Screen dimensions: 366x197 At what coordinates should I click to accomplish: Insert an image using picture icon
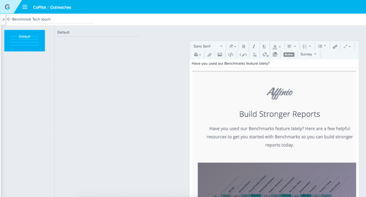pos(220,54)
